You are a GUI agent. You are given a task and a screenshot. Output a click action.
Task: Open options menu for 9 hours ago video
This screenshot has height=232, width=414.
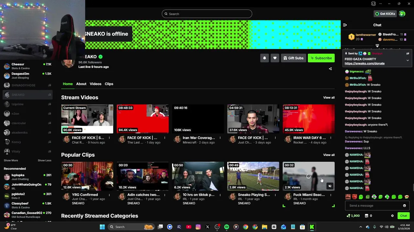pos(109,138)
